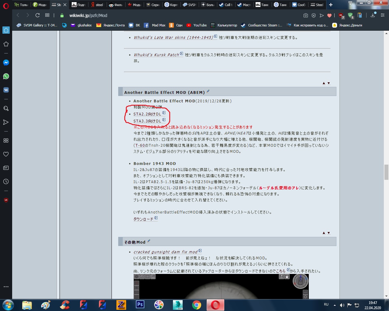Open SVSM Gallery T-34 bookmark
The image size is (389, 311).
tap(37, 25)
